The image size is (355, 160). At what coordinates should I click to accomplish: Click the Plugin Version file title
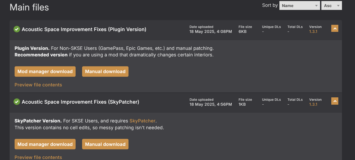[x=84, y=29]
